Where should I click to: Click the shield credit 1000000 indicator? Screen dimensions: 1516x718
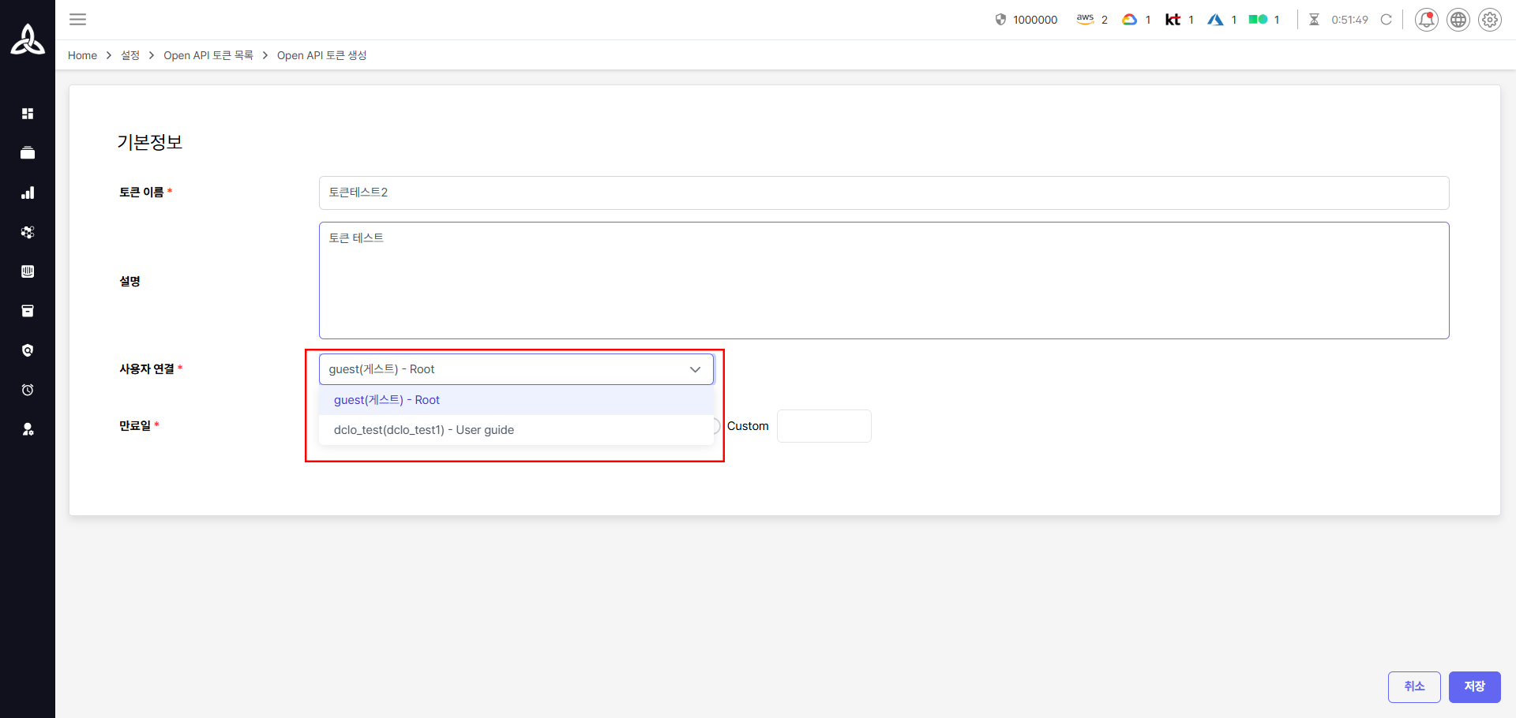pos(1026,20)
